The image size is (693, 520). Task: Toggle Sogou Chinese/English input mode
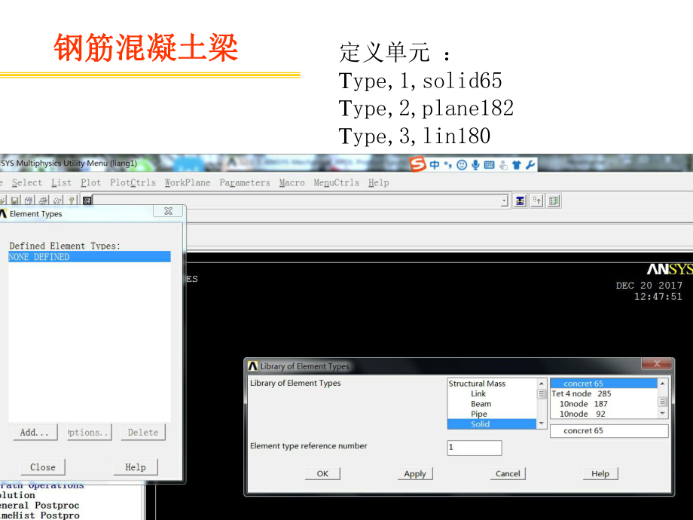(435, 164)
